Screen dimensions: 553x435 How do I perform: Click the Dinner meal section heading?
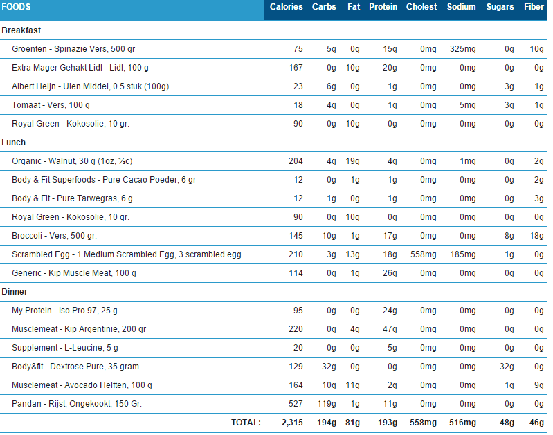pyautogui.click(x=15, y=292)
